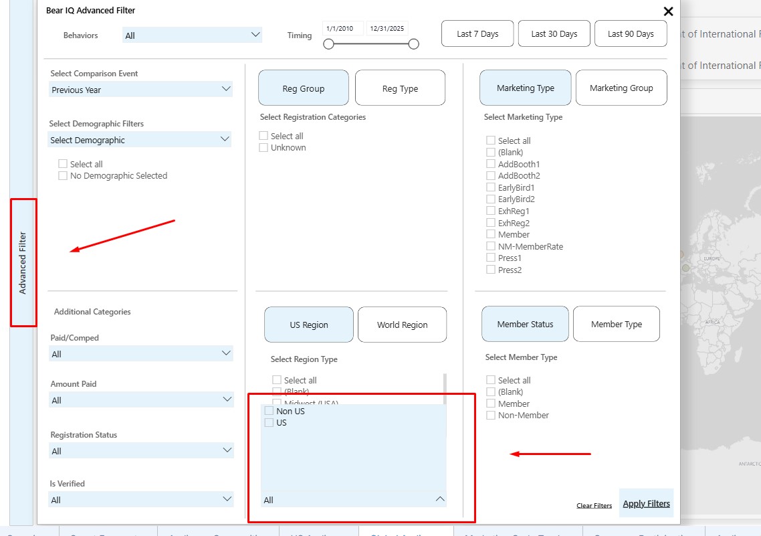Collapse the open region list chevron

[440, 499]
